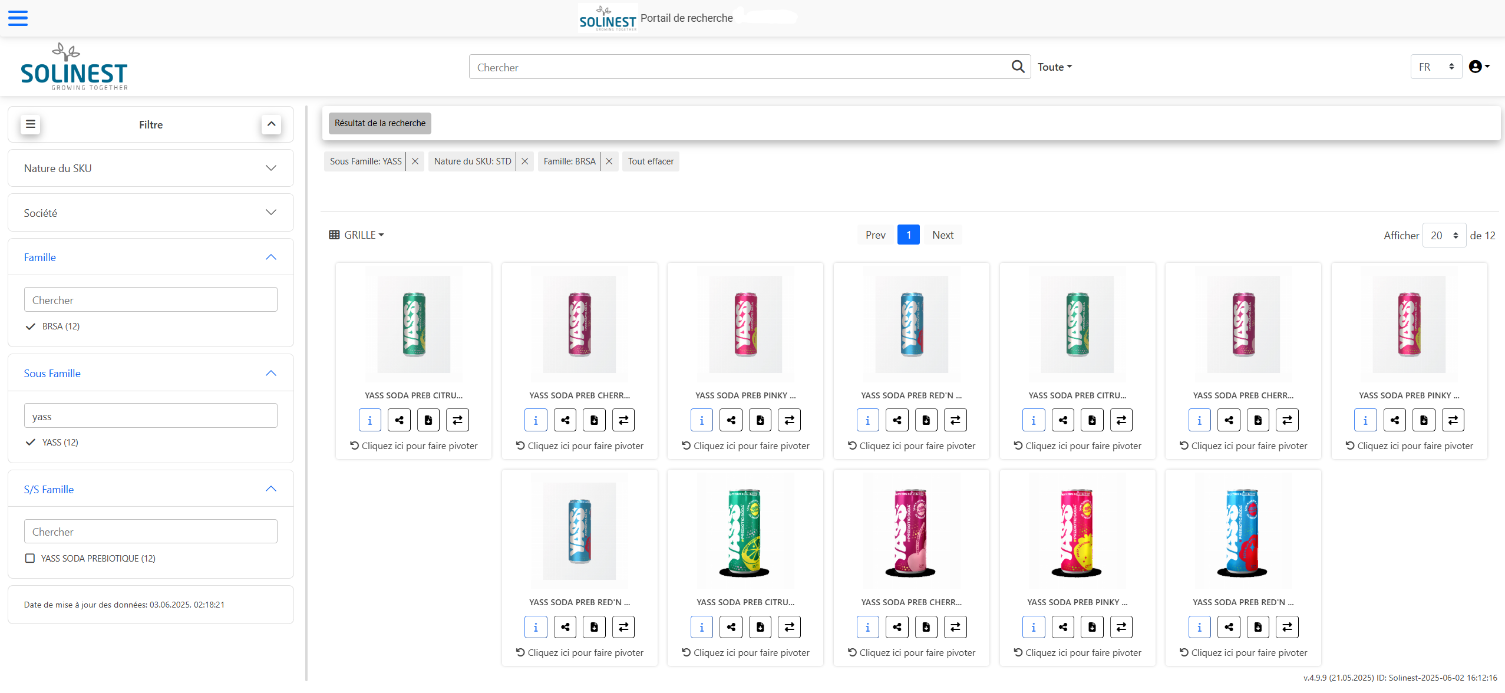Check the YASS SODA PREBIOTIQUE (12) box
This screenshot has width=1505, height=693.
click(x=30, y=558)
